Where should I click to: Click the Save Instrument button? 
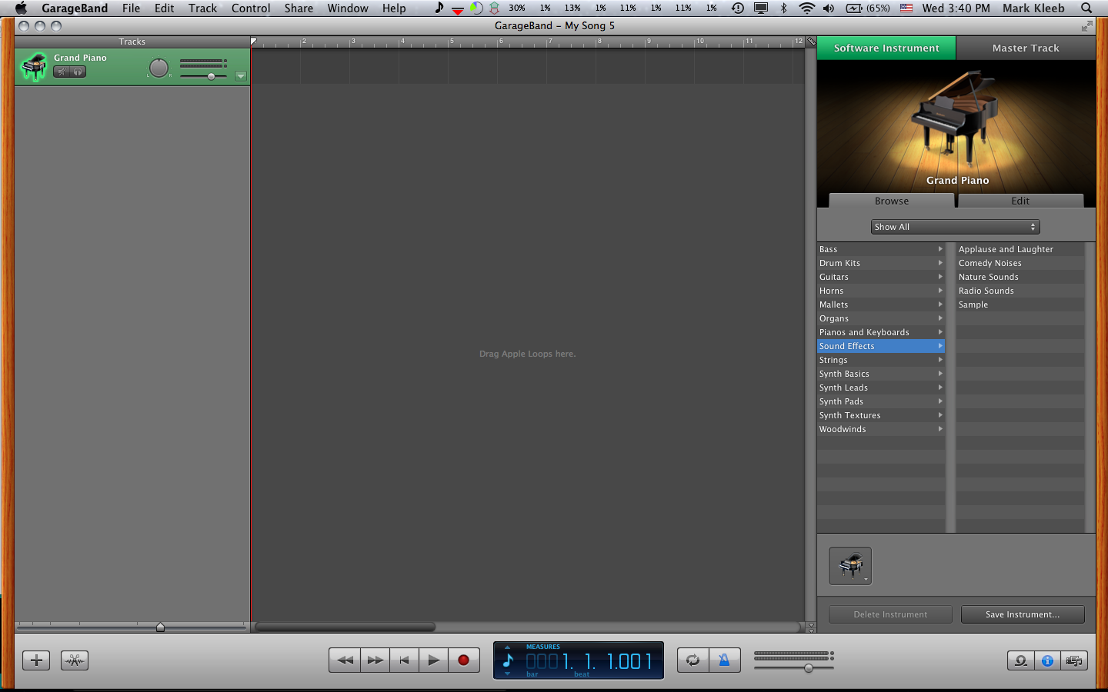point(1023,614)
